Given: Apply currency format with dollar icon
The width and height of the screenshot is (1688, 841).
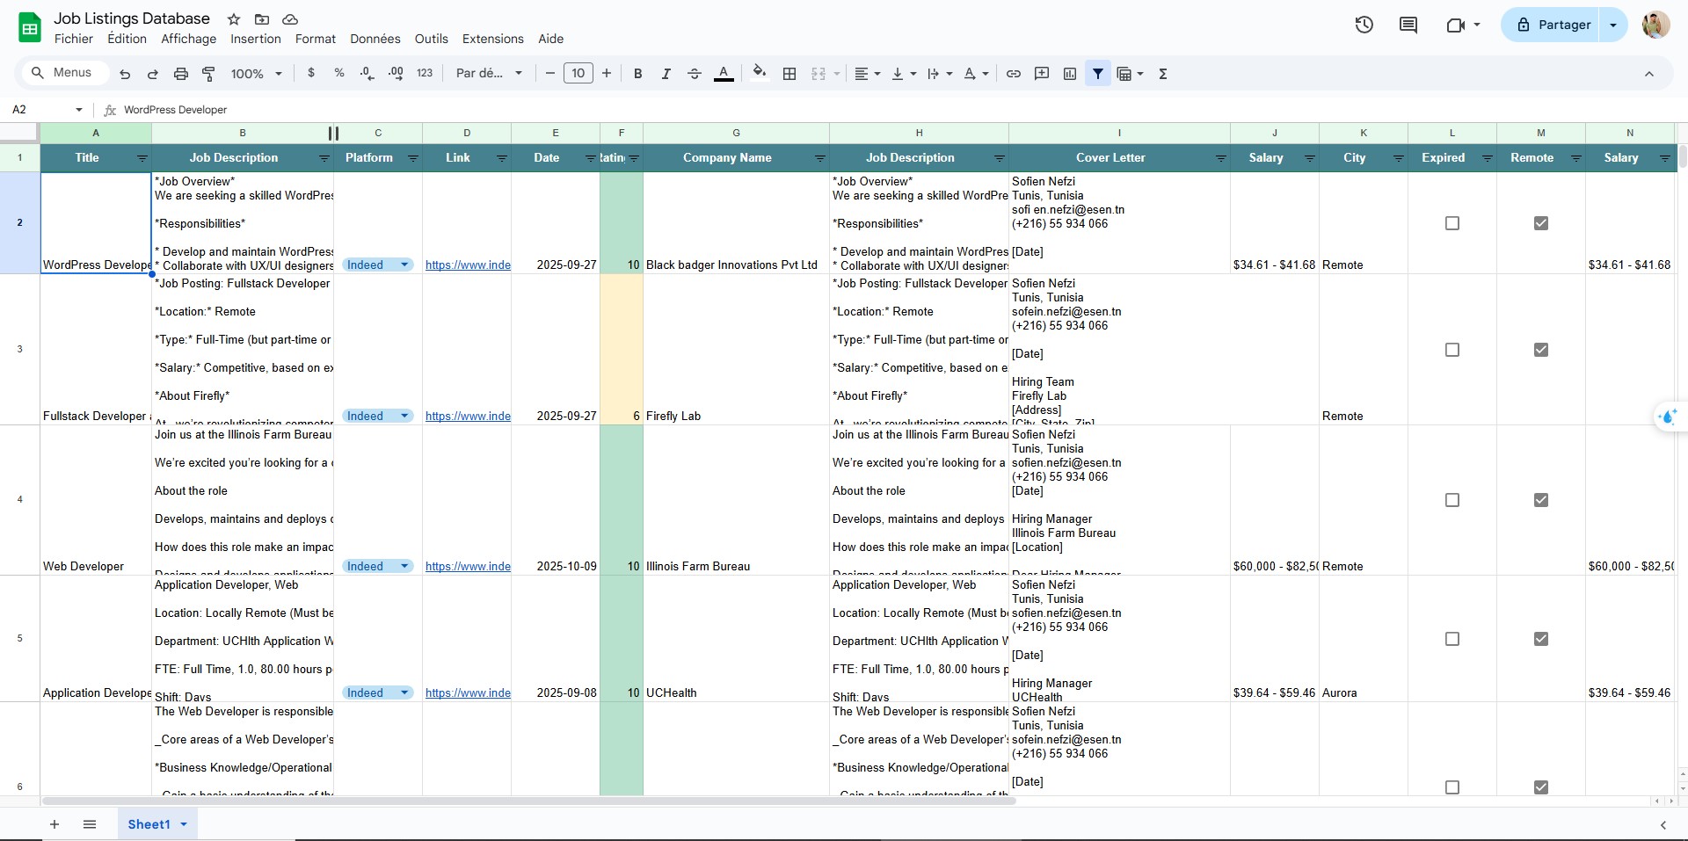Looking at the screenshot, I should click(x=311, y=73).
